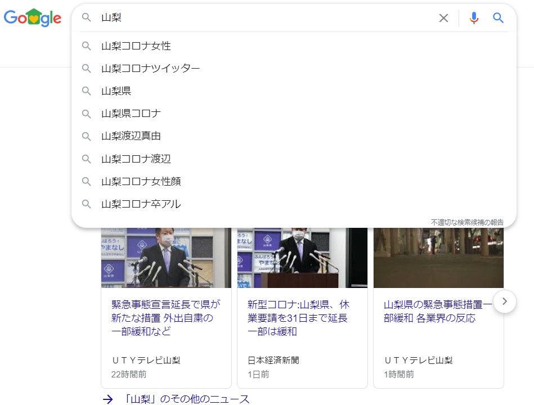The height and width of the screenshot is (405, 534).
Task: Click source ＵＴＹテレビ山梨 on the 1時間前 card
Action: [418, 360]
